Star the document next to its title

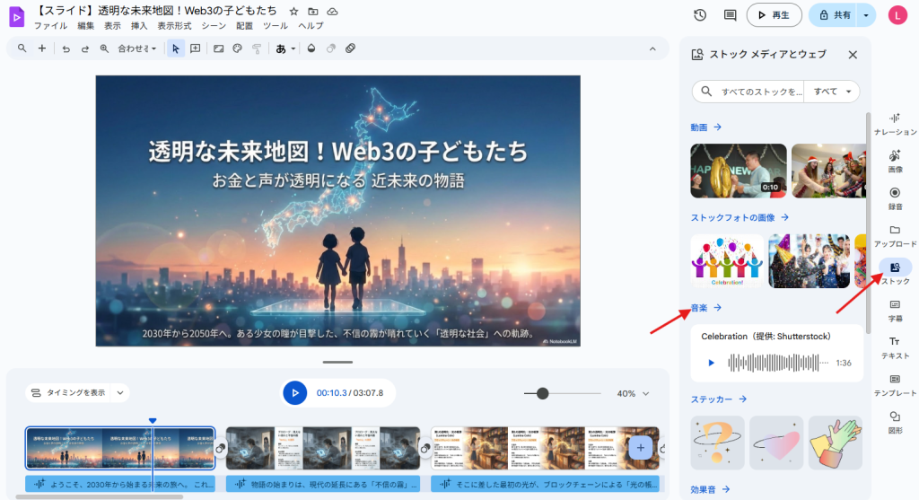293,11
